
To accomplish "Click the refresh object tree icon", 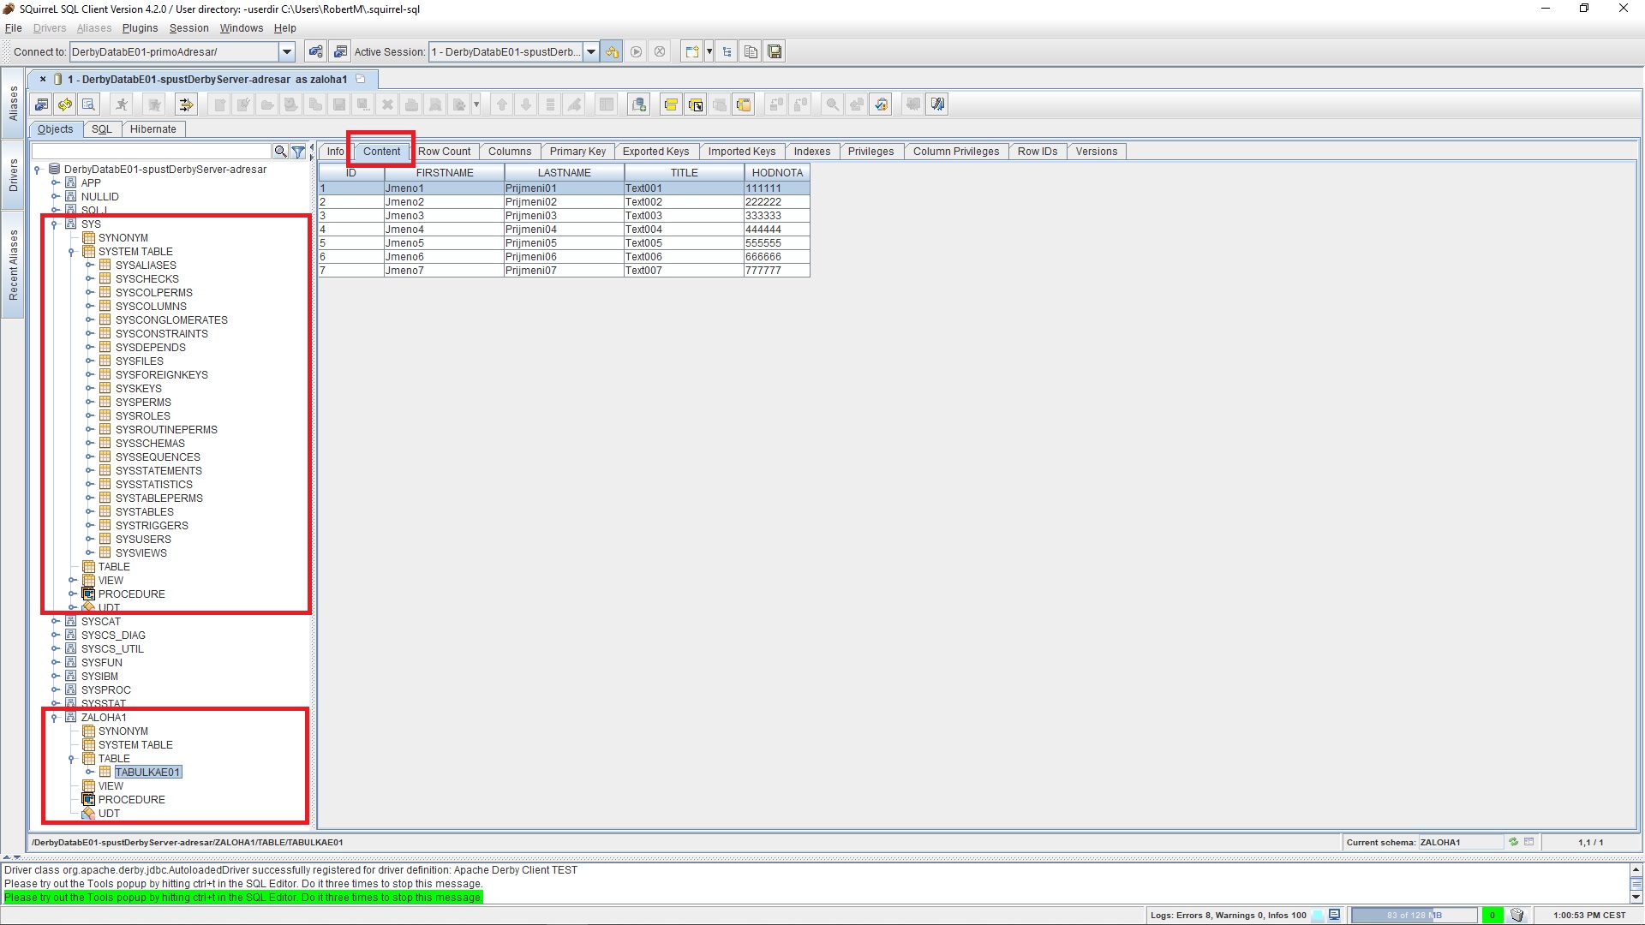I will pos(64,104).
